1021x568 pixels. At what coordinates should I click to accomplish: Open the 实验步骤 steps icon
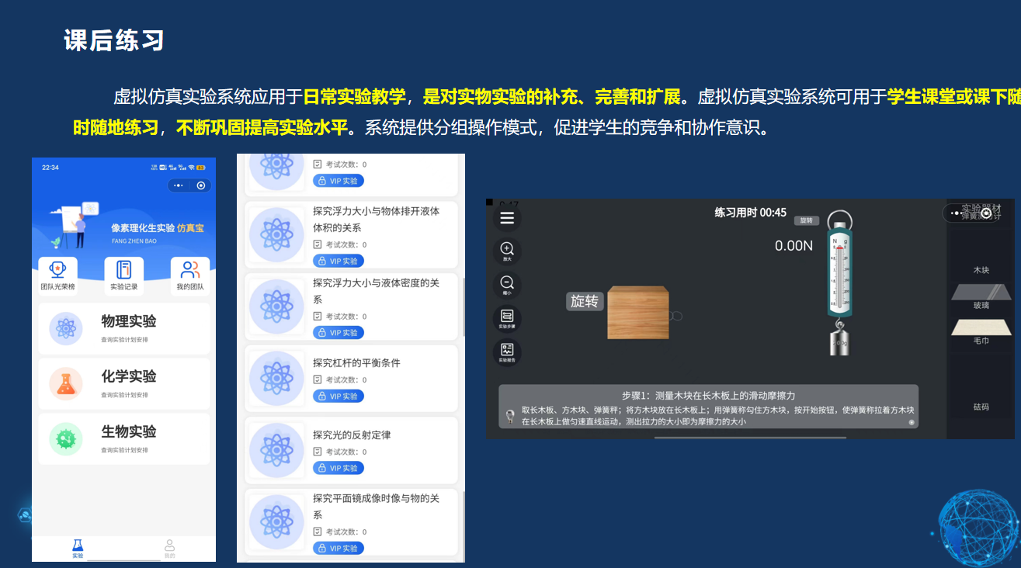coord(507,318)
